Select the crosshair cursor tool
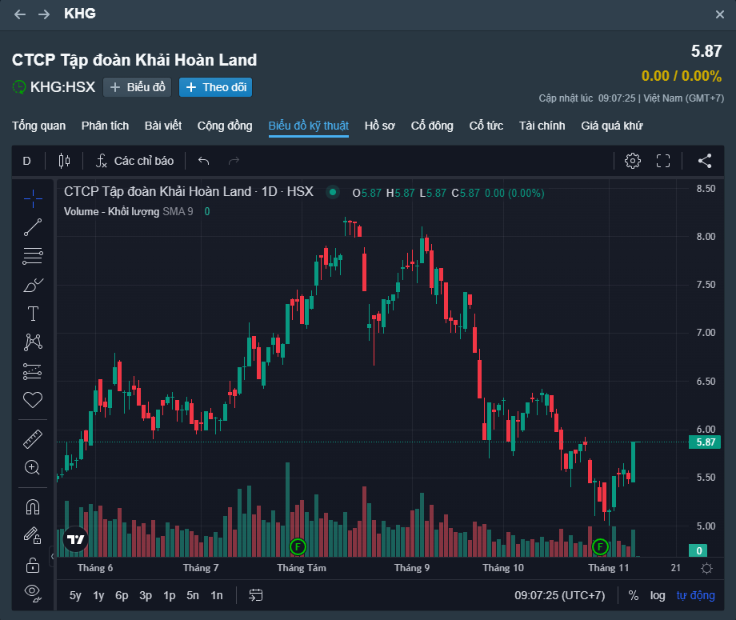 click(x=33, y=199)
